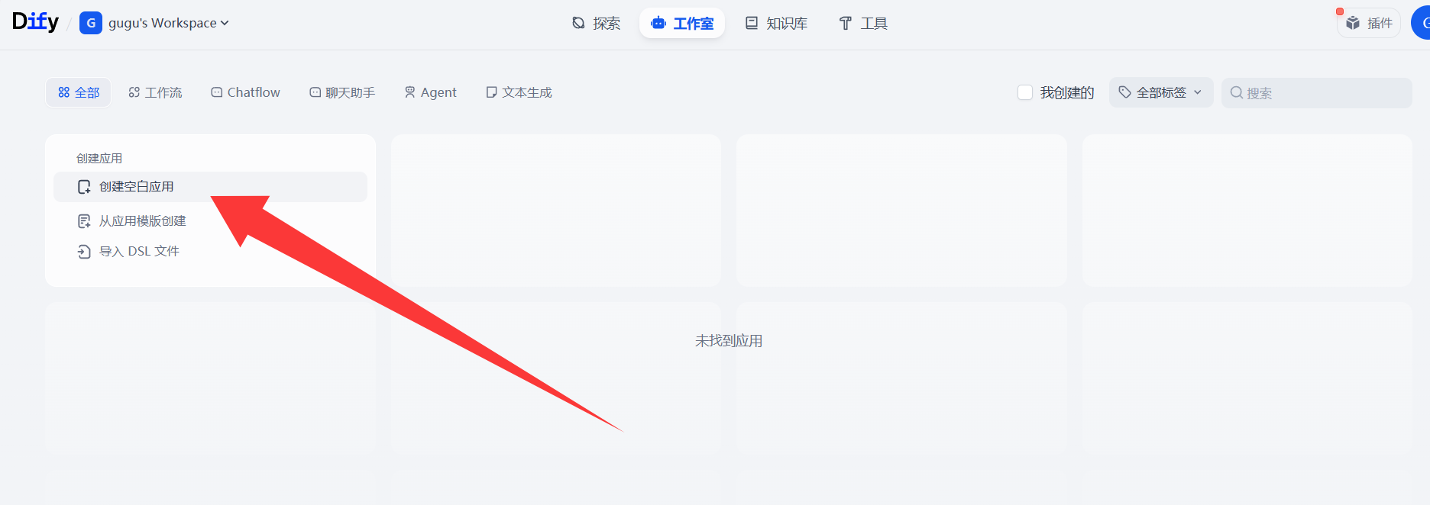Click the Dify logo
Image resolution: width=1430 pixels, height=505 pixels.
[35, 22]
